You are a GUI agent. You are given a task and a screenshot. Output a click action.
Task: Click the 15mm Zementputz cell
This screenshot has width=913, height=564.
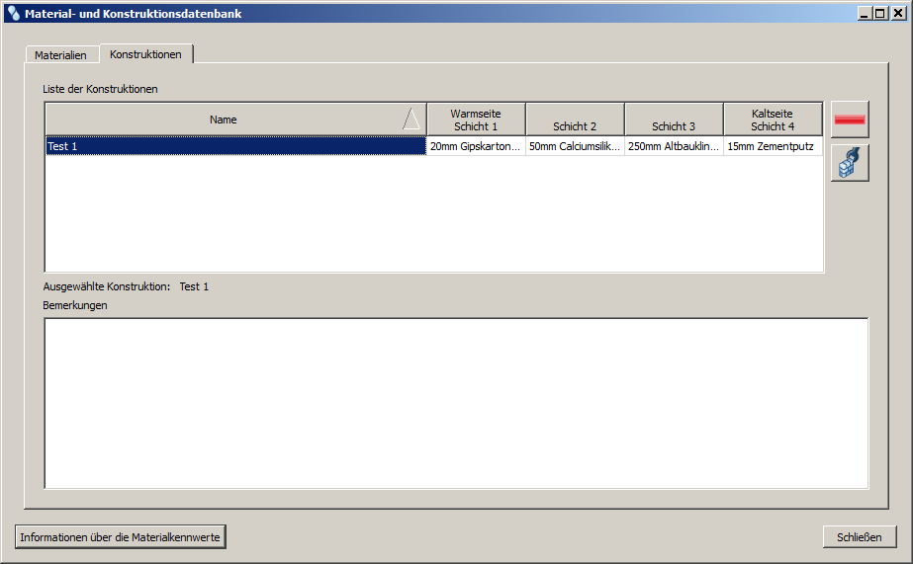click(x=773, y=146)
